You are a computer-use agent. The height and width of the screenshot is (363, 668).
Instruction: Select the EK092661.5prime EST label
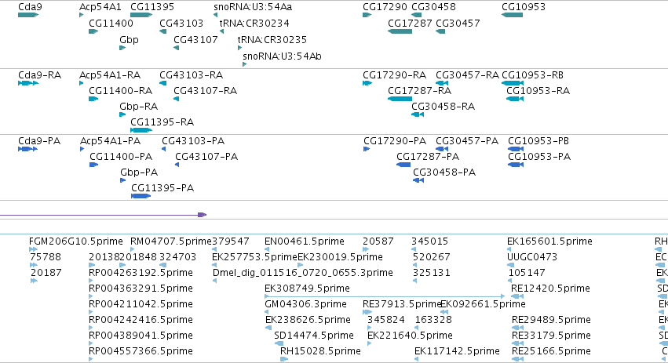point(483,304)
